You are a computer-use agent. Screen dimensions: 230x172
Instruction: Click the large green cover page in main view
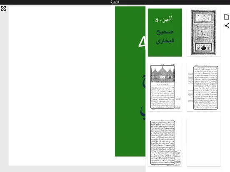[130, 81]
